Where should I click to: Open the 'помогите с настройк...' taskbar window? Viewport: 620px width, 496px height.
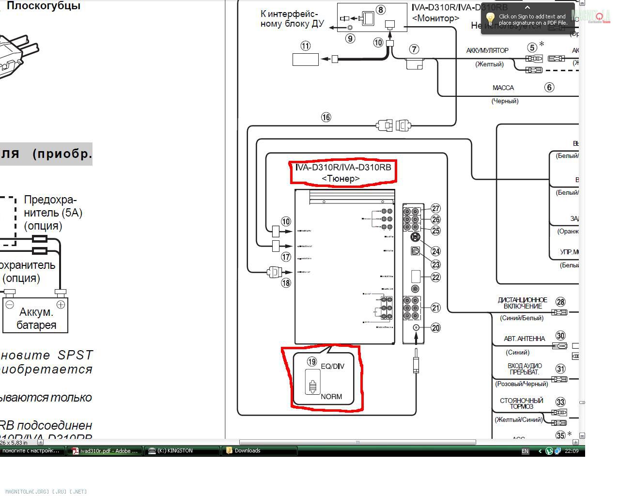tap(32, 450)
